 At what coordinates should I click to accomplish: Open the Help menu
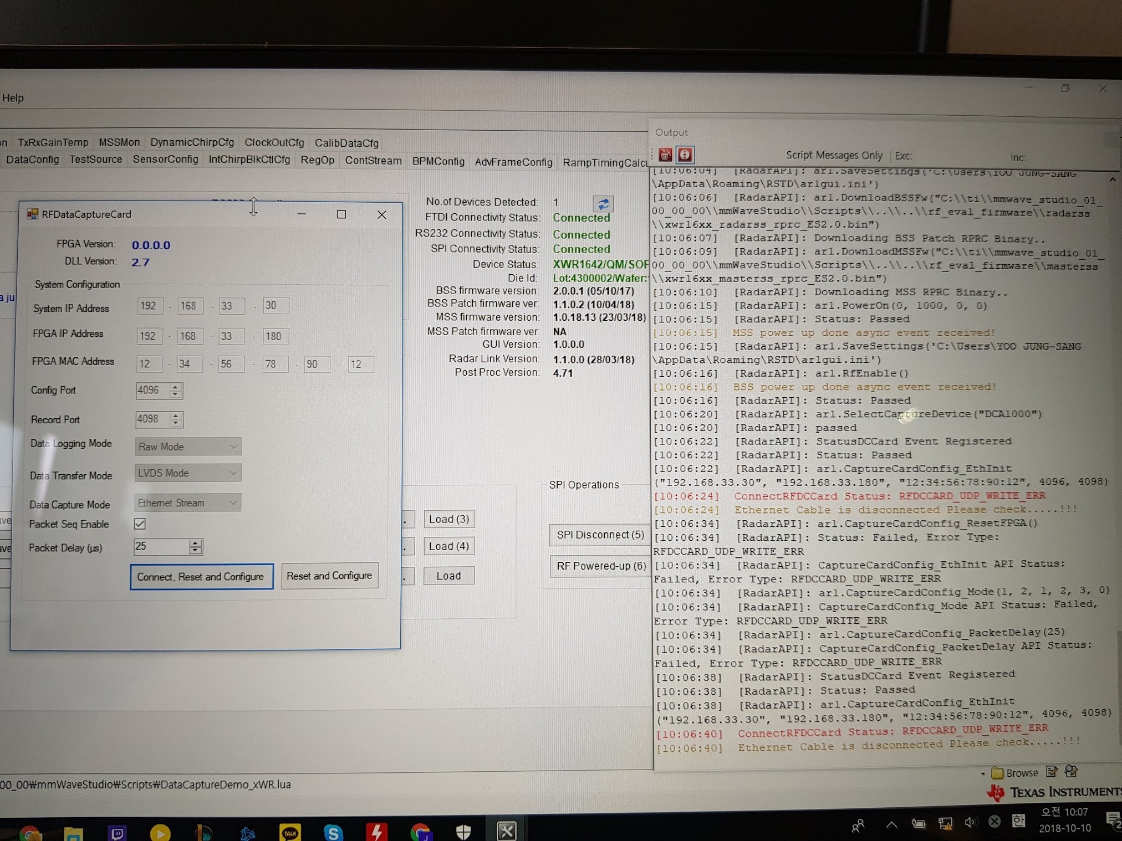point(13,98)
